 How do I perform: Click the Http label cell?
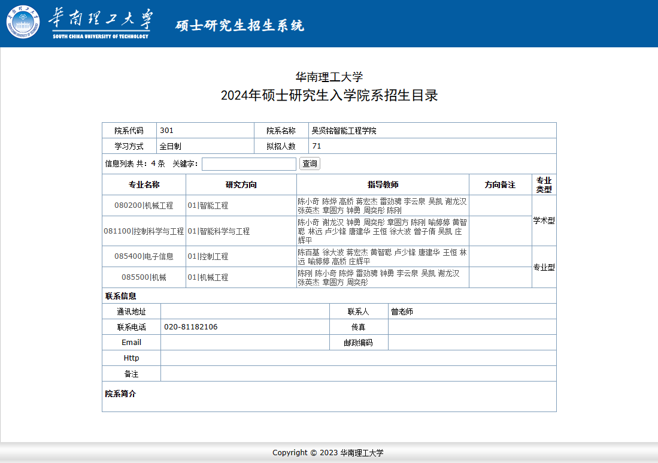(x=131, y=358)
